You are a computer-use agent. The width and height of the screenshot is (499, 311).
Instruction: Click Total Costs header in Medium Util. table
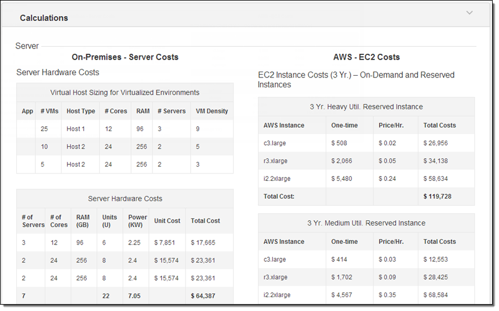click(x=439, y=242)
